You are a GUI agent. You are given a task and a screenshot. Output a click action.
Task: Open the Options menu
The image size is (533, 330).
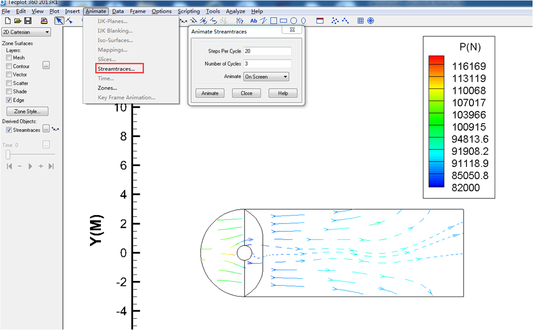pyautogui.click(x=161, y=11)
